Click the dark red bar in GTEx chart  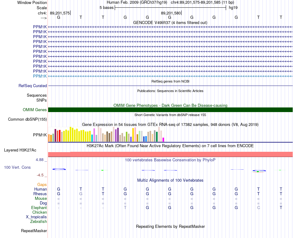(55, 135)
